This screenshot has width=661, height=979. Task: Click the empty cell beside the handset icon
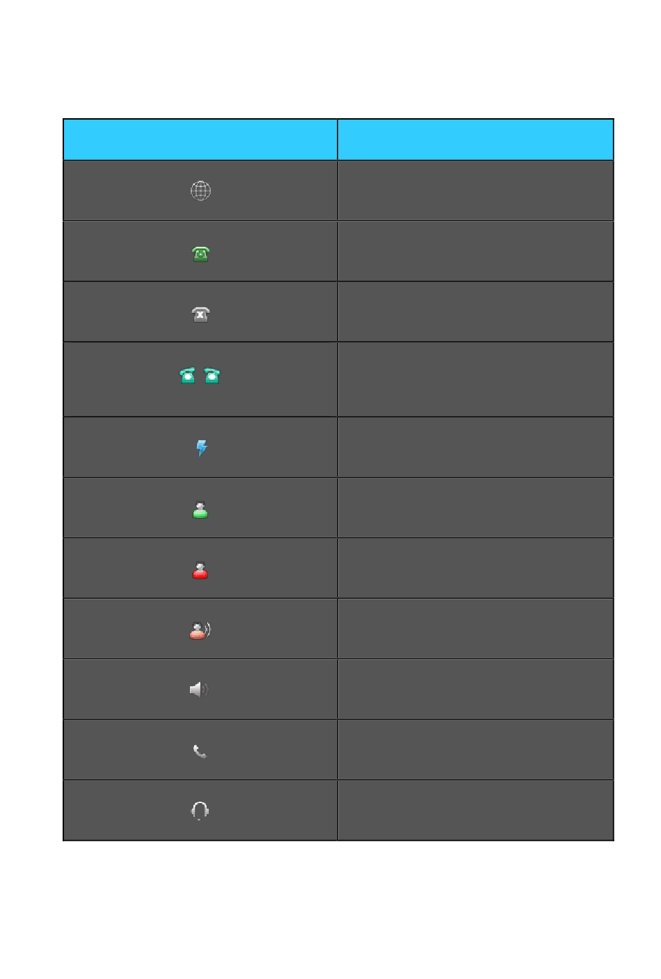click(475, 750)
